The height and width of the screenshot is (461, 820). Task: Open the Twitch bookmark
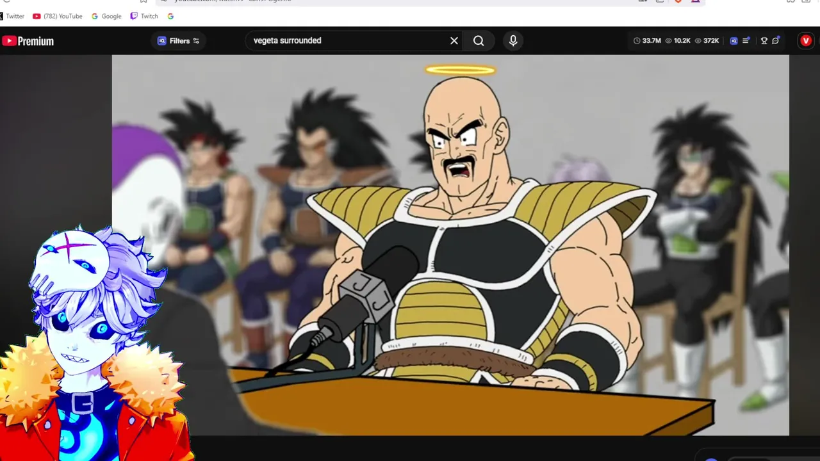144,16
